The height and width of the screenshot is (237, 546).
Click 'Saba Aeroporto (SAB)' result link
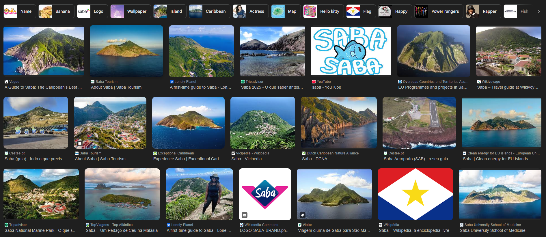pos(418,159)
